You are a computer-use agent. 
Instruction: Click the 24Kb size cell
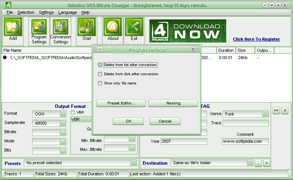[242, 58]
